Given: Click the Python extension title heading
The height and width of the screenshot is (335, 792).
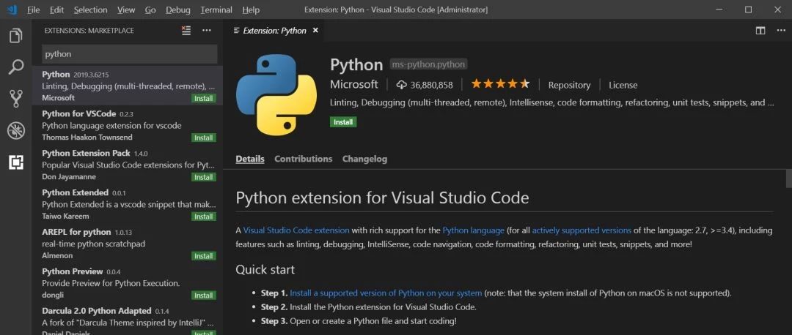Looking at the screenshot, I should tap(356, 64).
